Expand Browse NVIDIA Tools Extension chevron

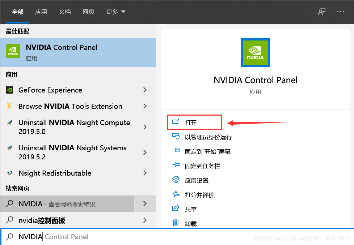coord(145,106)
